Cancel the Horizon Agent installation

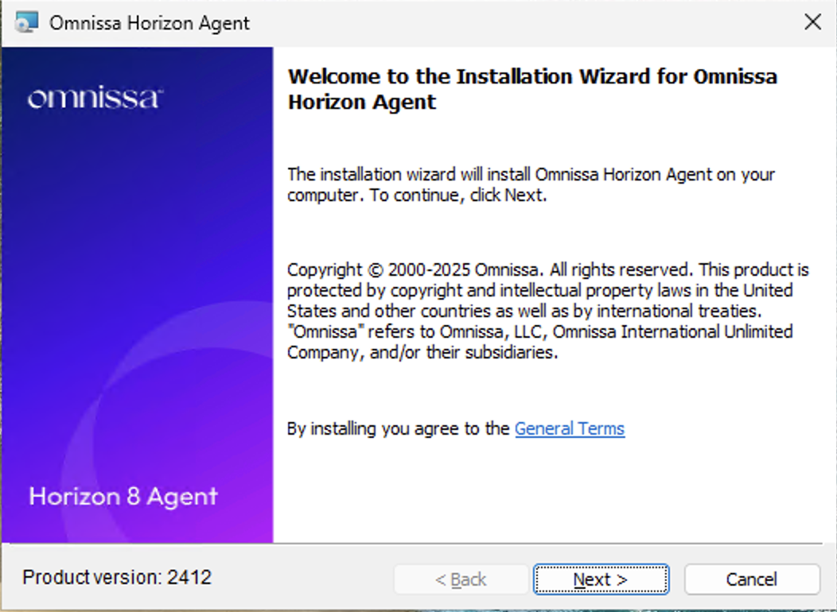[x=752, y=579]
